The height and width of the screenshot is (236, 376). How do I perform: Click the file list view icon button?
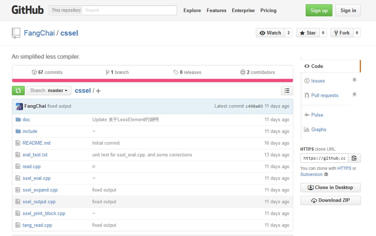[287, 90]
